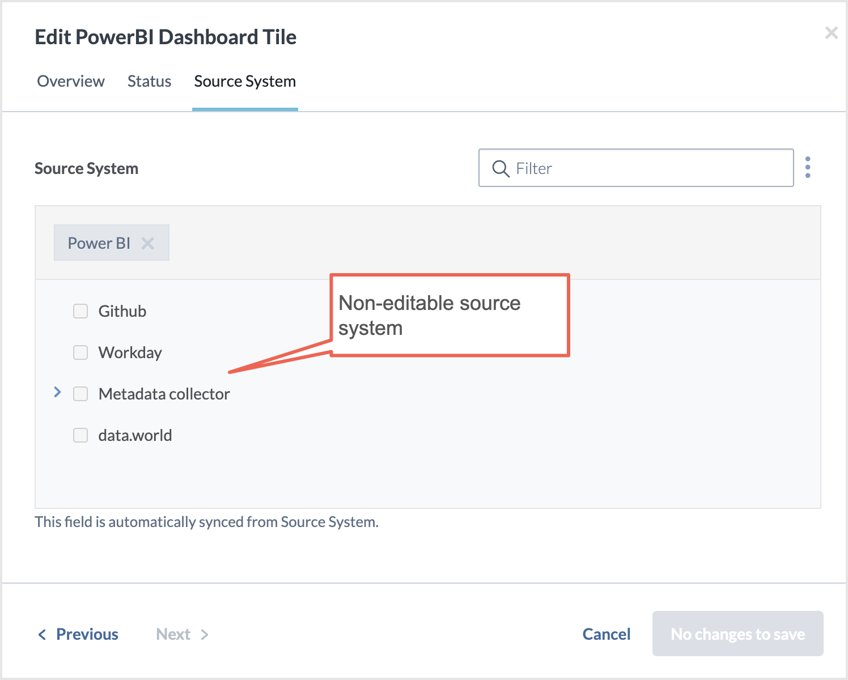This screenshot has width=848, height=680.
Task: Click the No changes to save button
Action: click(x=737, y=634)
